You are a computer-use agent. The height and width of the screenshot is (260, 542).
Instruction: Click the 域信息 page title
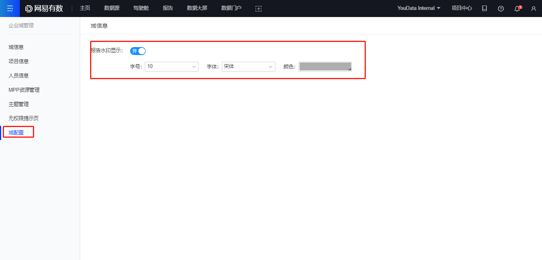pos(99,26)
